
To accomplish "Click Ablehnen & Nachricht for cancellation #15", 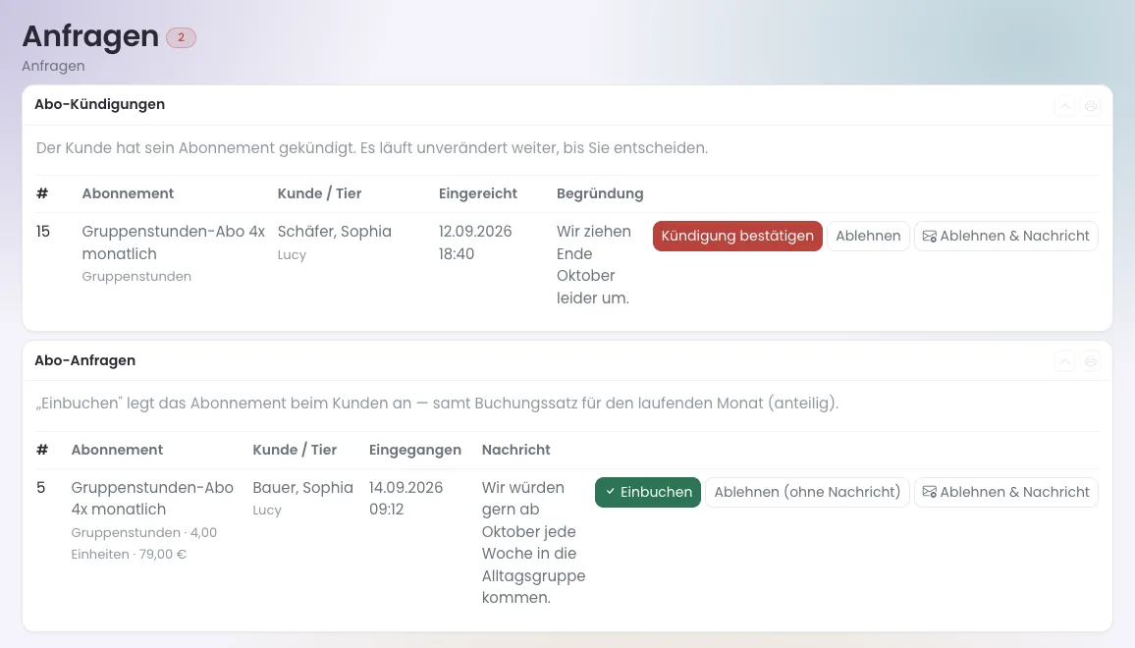I will click(x=1006, y=236).
